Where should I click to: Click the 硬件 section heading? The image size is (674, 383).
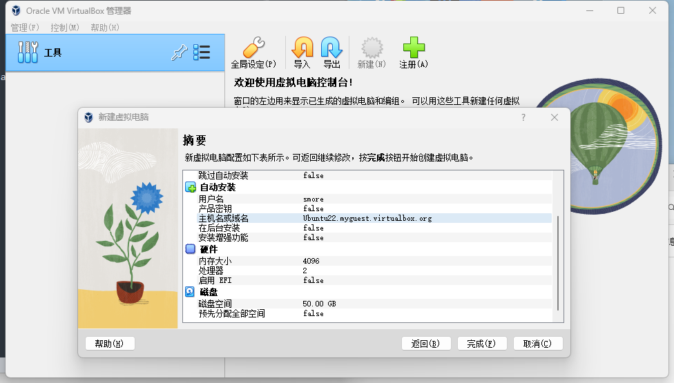pos(209,249)
